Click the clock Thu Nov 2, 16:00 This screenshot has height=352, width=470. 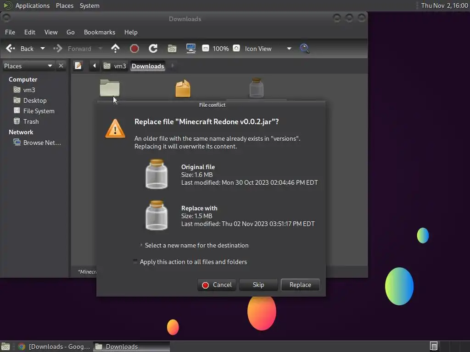[x=444, y=5]
